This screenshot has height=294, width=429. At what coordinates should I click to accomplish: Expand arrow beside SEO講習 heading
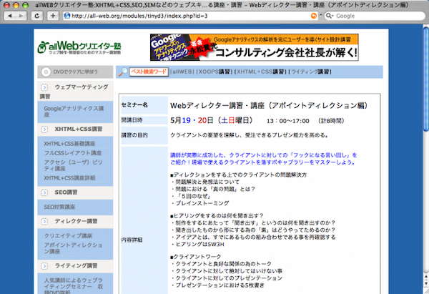(44, 192)
